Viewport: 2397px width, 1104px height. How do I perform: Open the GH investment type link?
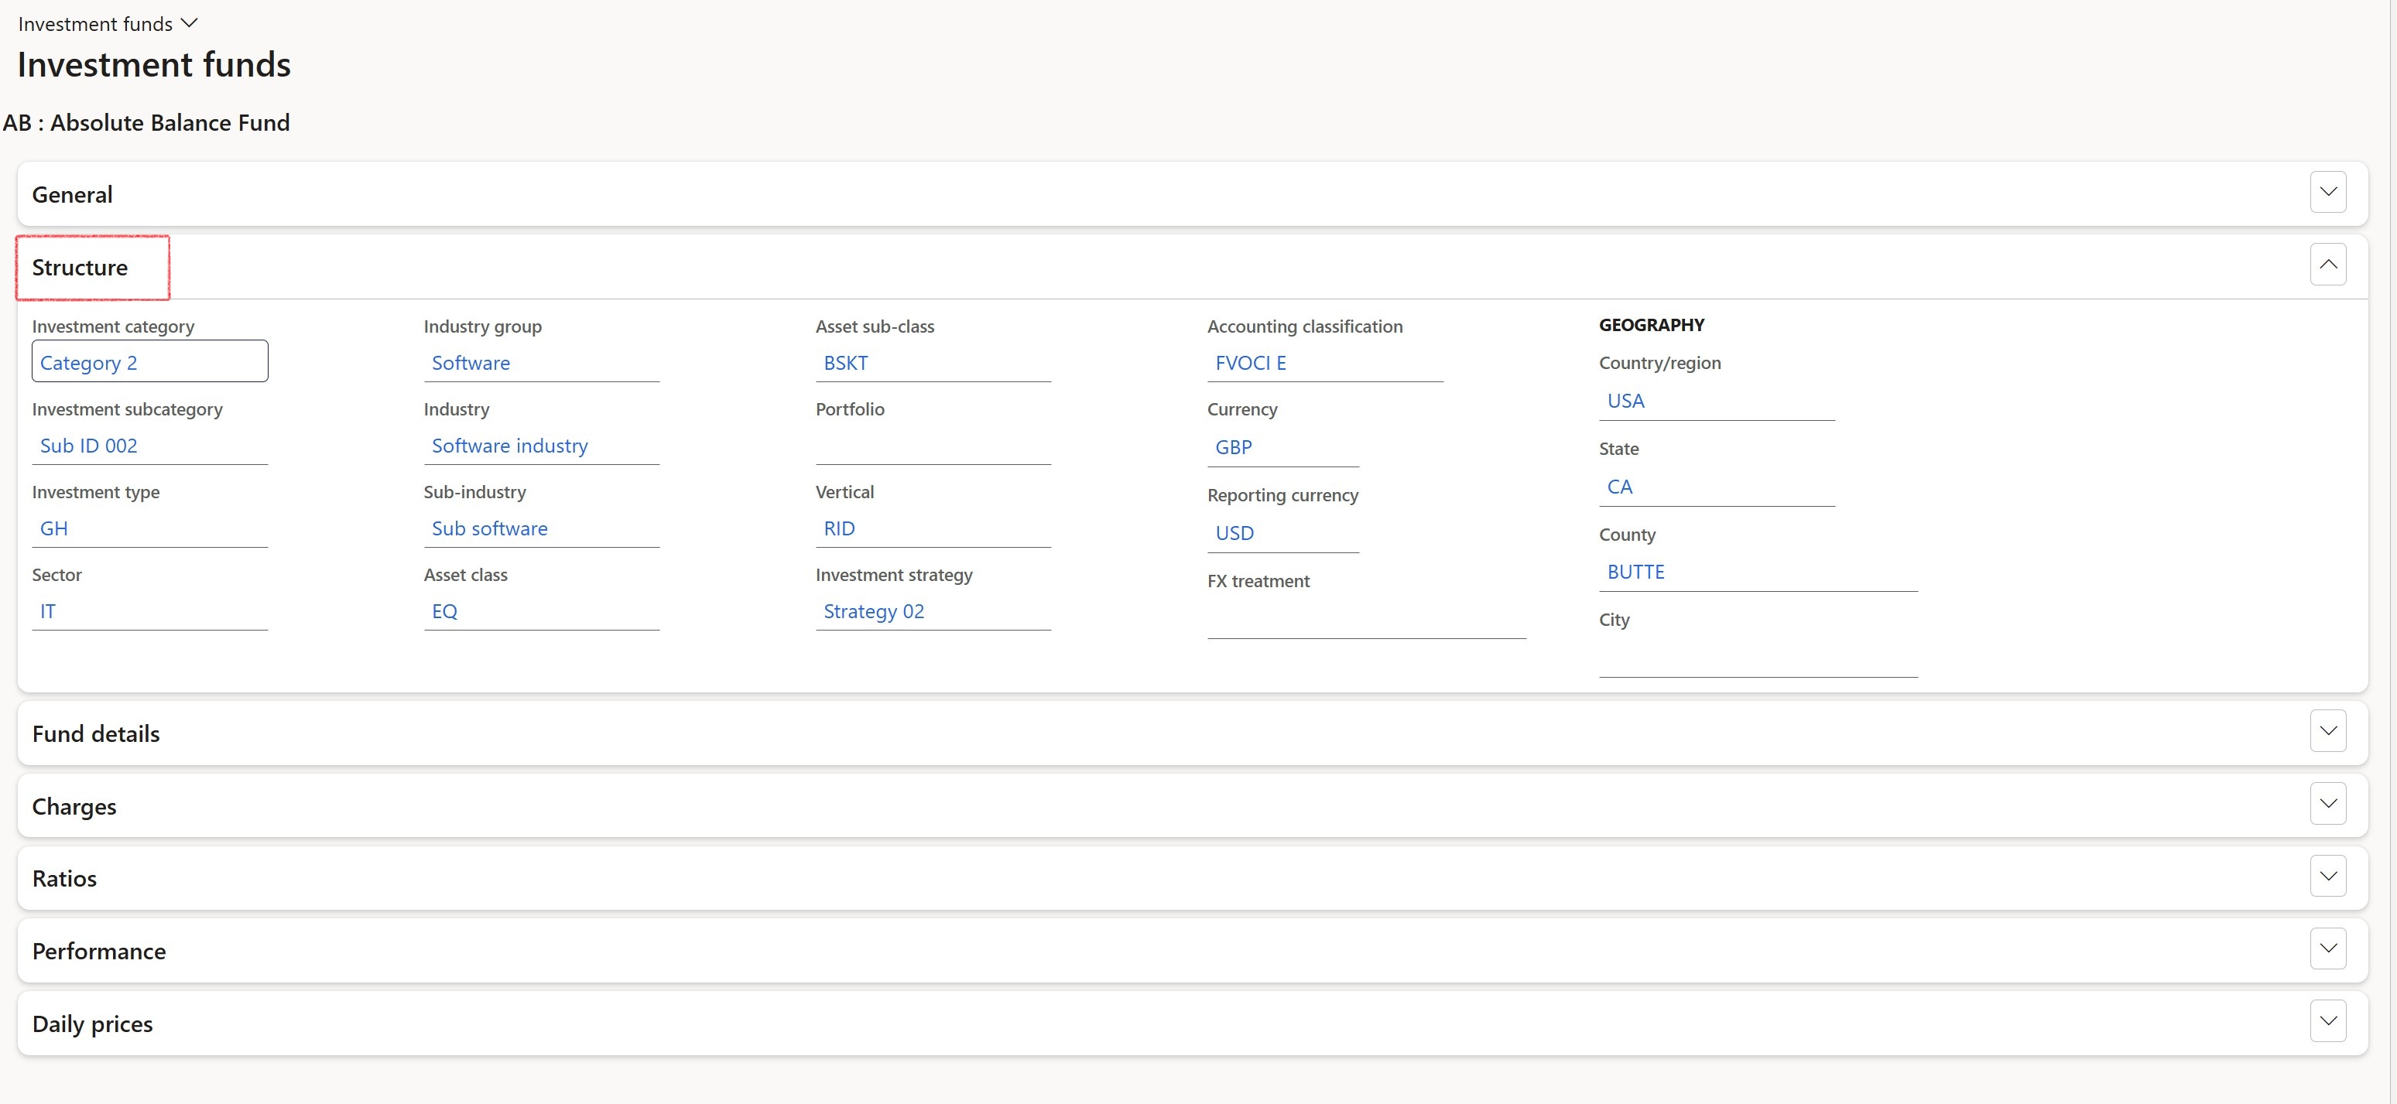click(54, 528)
